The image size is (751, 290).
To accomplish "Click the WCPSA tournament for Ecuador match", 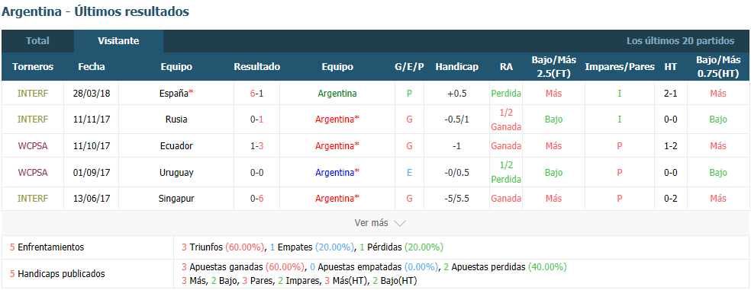I will click(33, 145).
